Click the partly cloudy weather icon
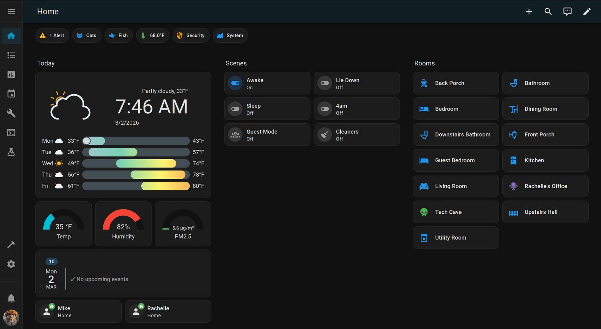 (x=70, y=106)
